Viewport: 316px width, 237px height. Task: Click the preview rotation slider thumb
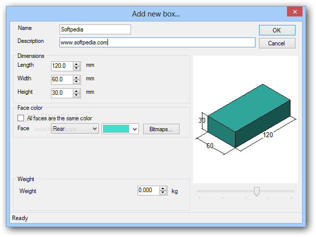(256, 191)
